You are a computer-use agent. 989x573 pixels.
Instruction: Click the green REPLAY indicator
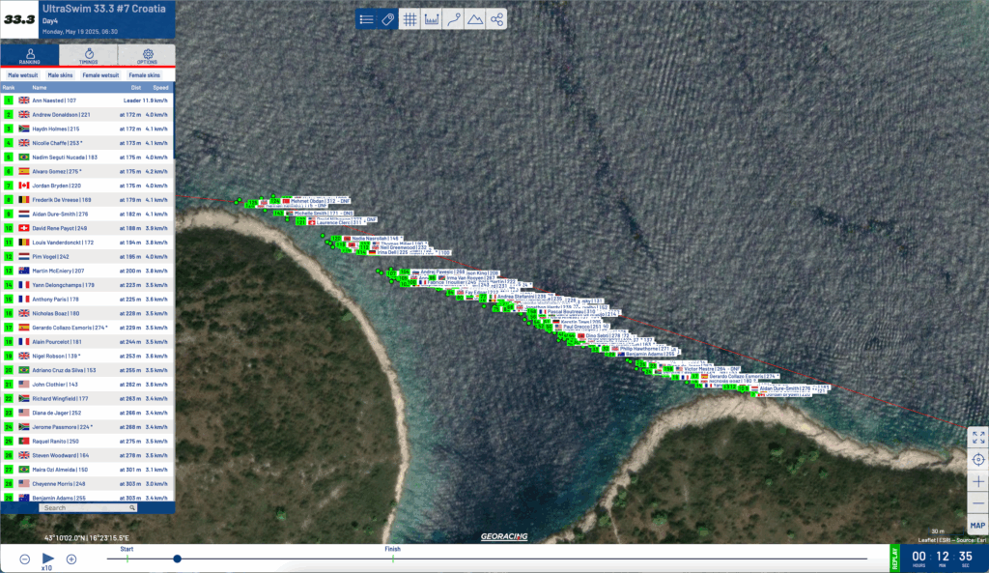(894, 558)
